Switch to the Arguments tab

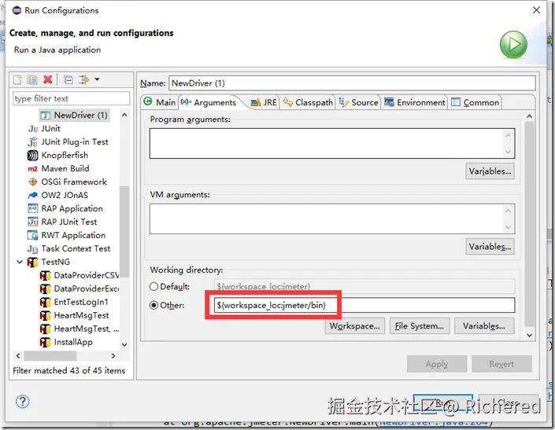209,102
